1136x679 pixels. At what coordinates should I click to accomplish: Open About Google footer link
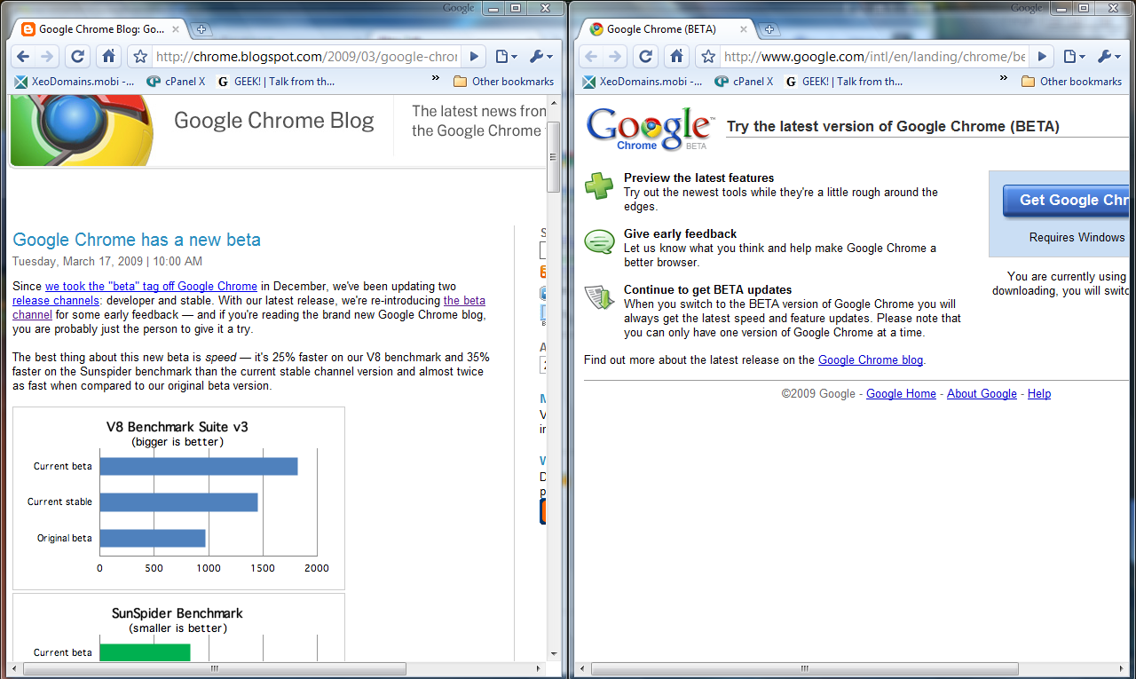tap(982, 394)
